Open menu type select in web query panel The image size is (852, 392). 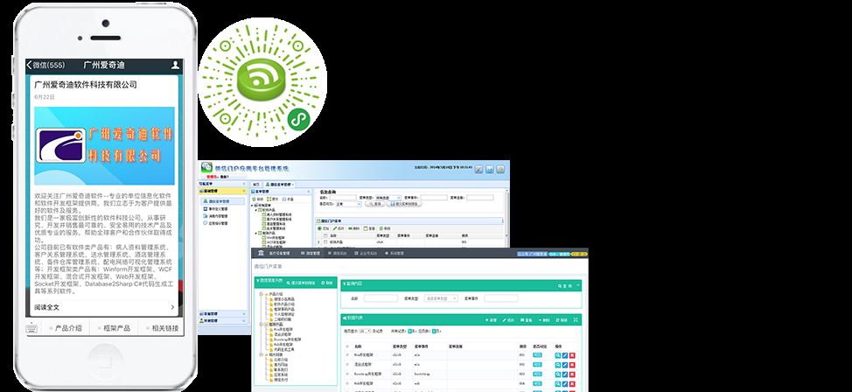441,298
